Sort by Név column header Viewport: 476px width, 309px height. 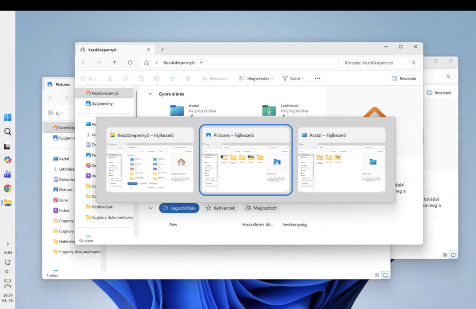click(173, 225)
